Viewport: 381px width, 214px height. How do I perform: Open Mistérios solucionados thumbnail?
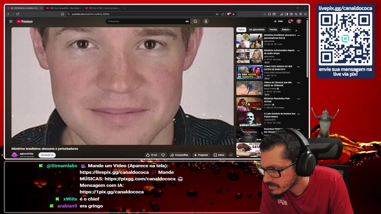249,56
